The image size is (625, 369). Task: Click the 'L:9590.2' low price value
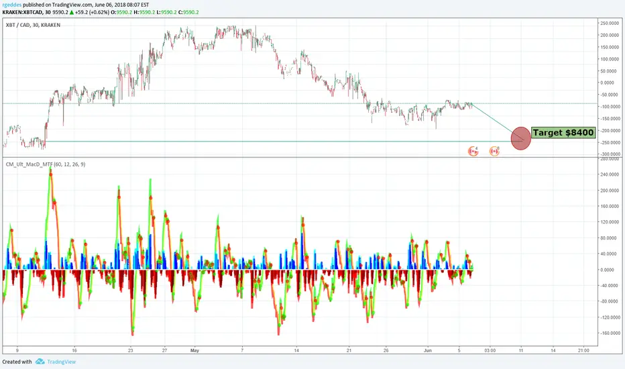(166, 12)
